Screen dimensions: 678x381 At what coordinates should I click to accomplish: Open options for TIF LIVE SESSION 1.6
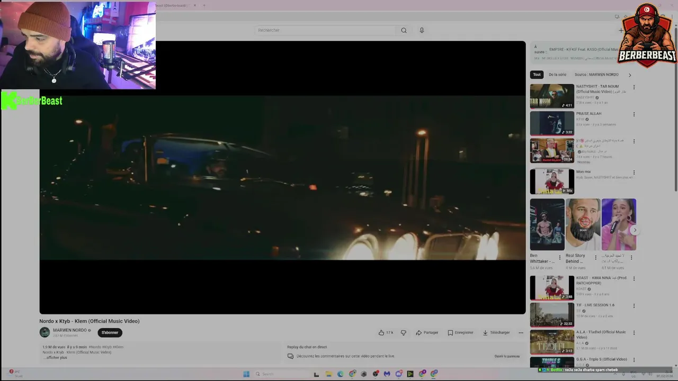click(634, 306)
